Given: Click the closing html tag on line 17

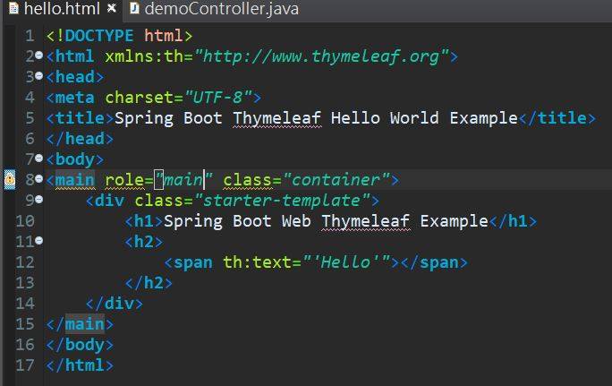Looking at the screenshot, I should pyautogui.click(x=80, y=365).
